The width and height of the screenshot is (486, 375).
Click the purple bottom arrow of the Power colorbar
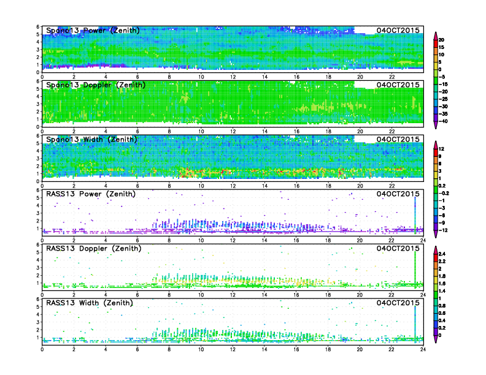click(x=434, y=125)
